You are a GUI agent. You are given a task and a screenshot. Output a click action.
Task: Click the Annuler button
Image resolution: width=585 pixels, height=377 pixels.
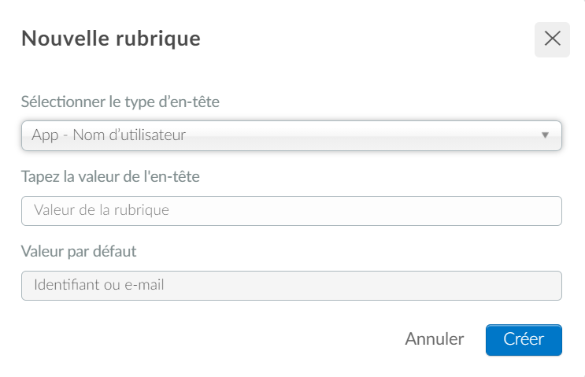click(x=435, y=339)
